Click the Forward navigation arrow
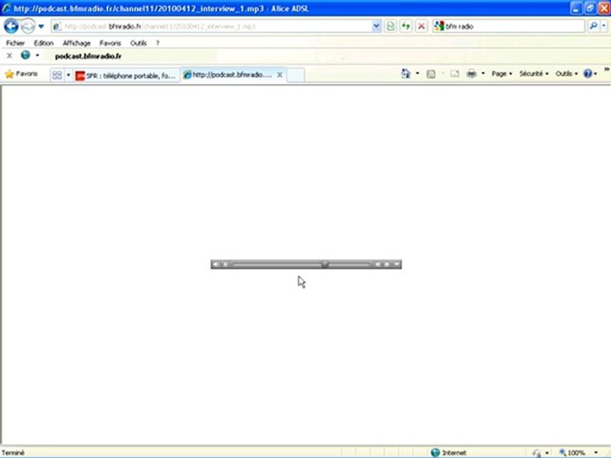Viewport: 611px width, 458px height. tap(27, 27)
